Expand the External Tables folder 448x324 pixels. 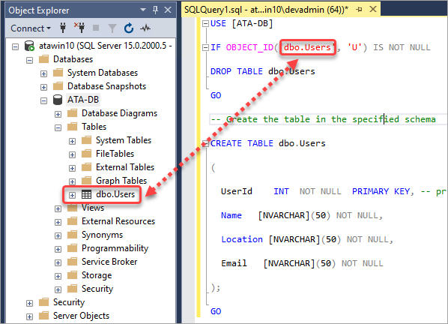pyautogui.click(x=72, y=168)
